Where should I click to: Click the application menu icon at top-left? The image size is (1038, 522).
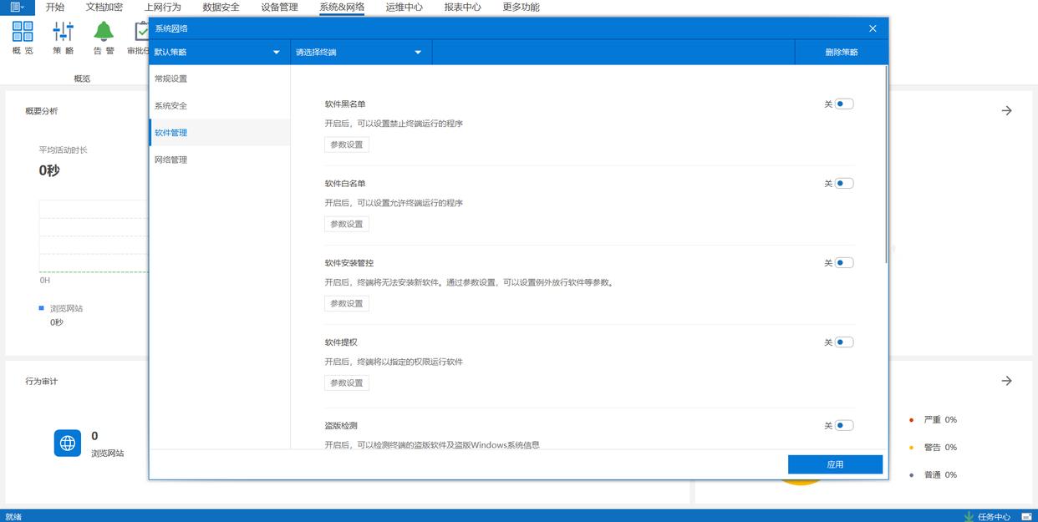[x=17, y=7]
